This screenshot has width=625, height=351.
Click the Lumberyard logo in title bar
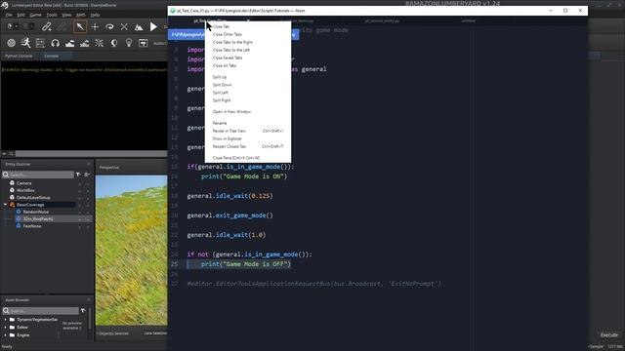5,5
